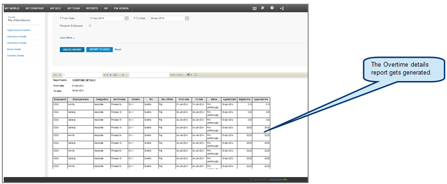Click the RO column header
This screenshot has height=184, width=447.
[151, 99]
